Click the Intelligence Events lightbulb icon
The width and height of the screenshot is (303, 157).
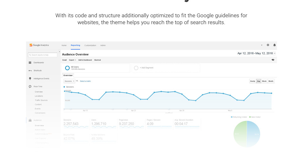click(x=30, y=78)
